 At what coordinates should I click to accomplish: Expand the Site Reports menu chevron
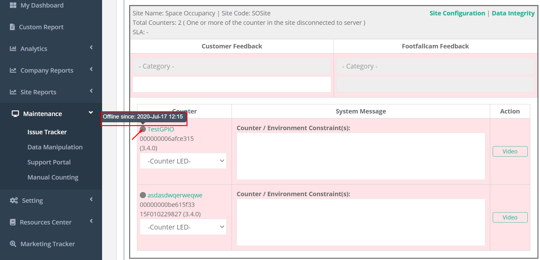(x=91, y=91)
